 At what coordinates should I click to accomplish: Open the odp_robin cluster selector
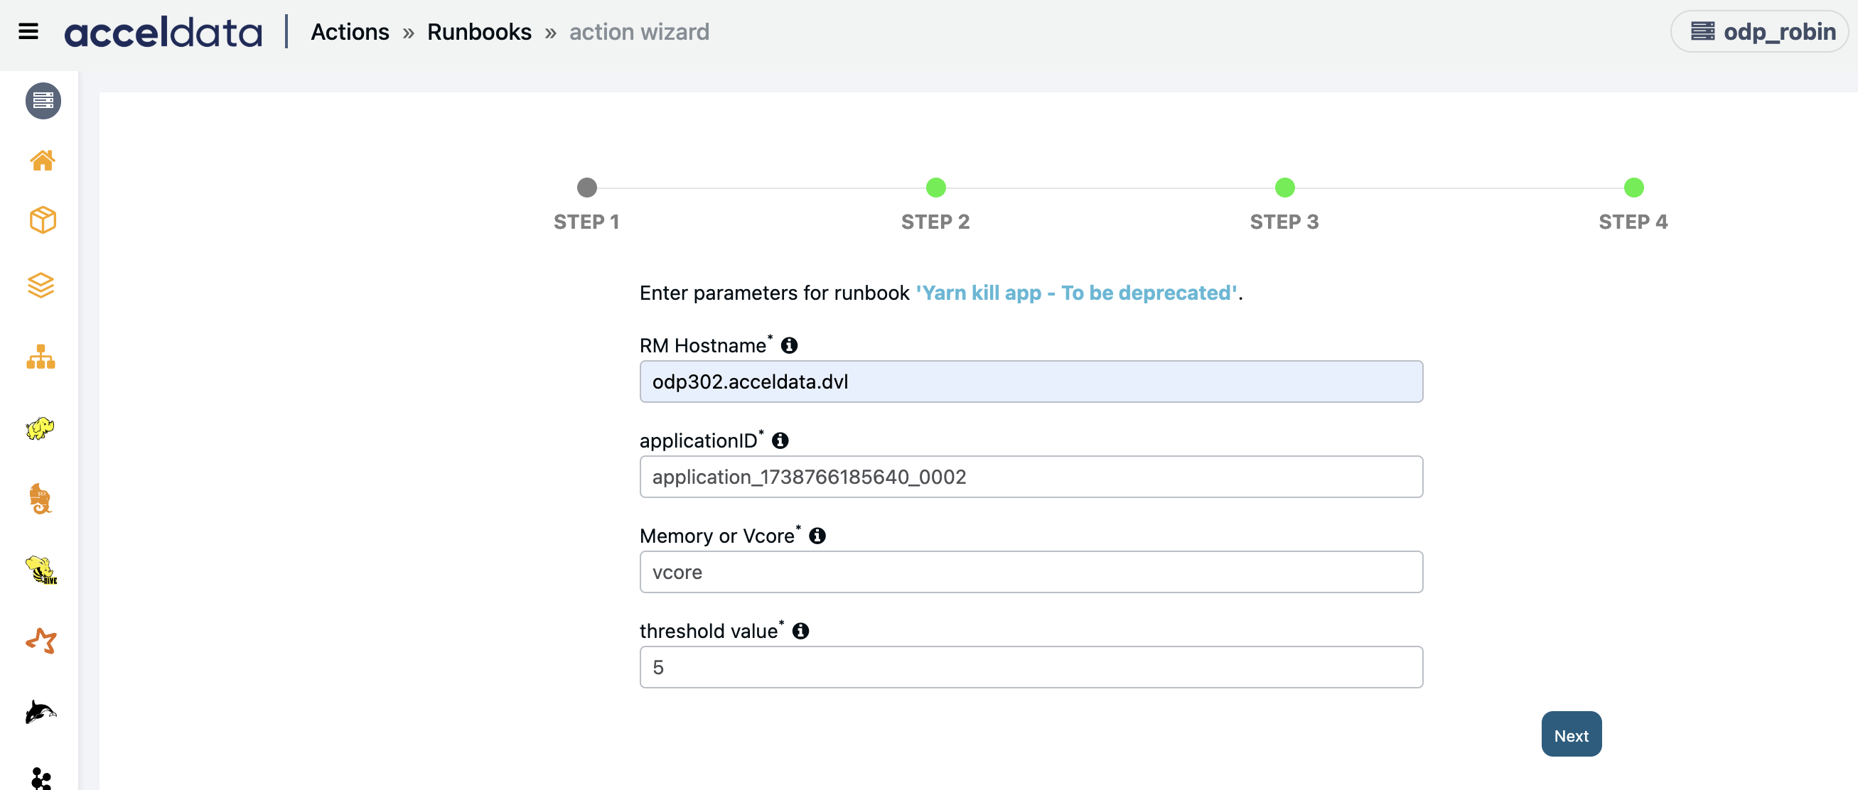pyautogui.click(x=1759, y=32)
